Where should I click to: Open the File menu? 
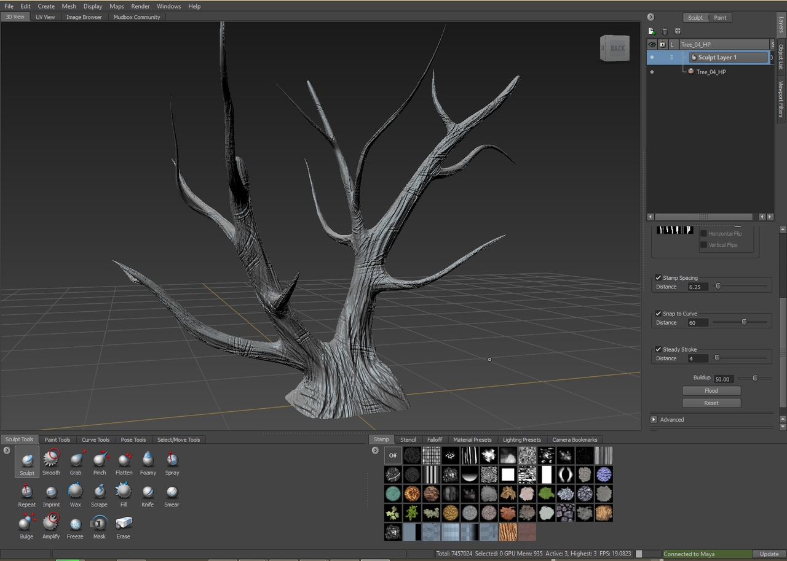pyautogui.click(x=9, y=6)
